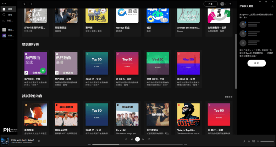The height and width of the screenshot is (147, 276).
Task: Click artist names The Kid LAROI, Justin Bieber
Action: pos(22,142)
